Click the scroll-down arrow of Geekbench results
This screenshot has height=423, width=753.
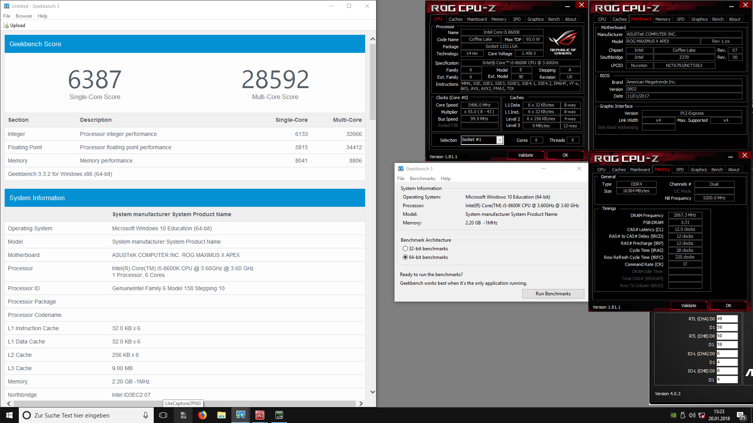(373, 392)
